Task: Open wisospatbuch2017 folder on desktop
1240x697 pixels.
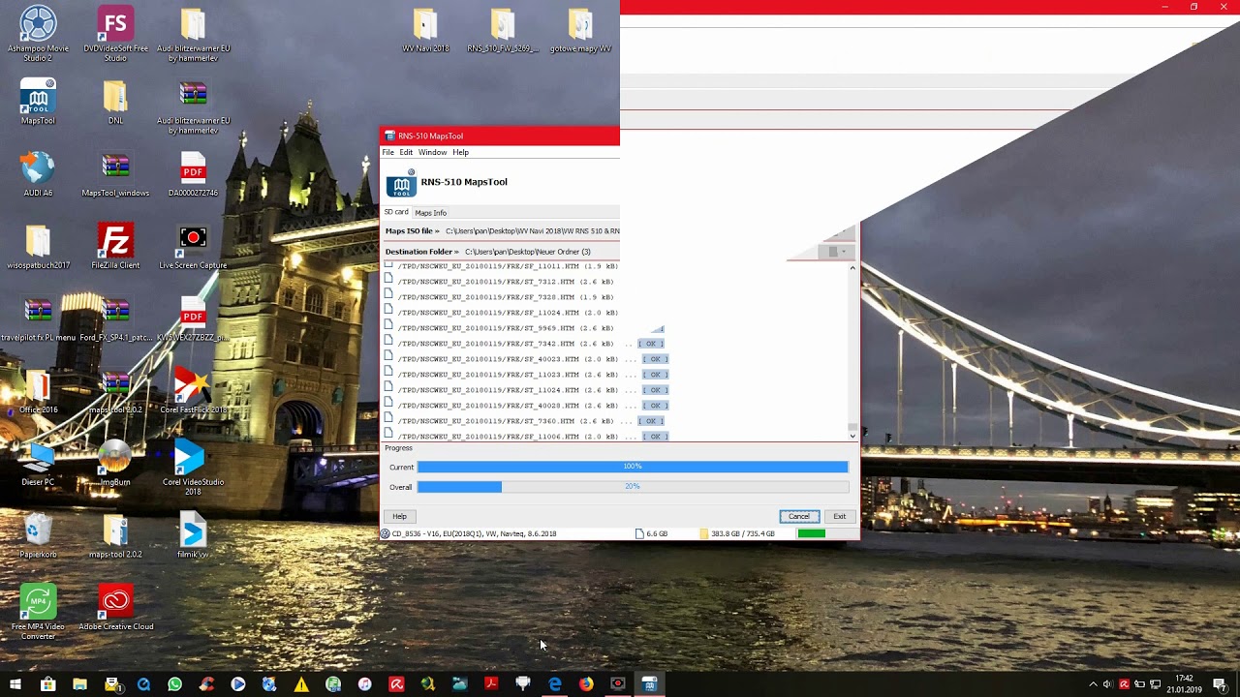Action: click(x=38, y=246)
